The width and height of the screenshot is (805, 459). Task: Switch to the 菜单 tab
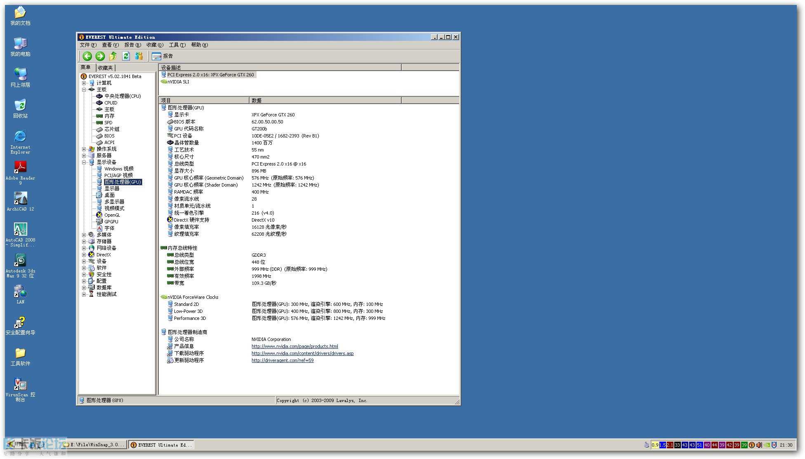86,67
